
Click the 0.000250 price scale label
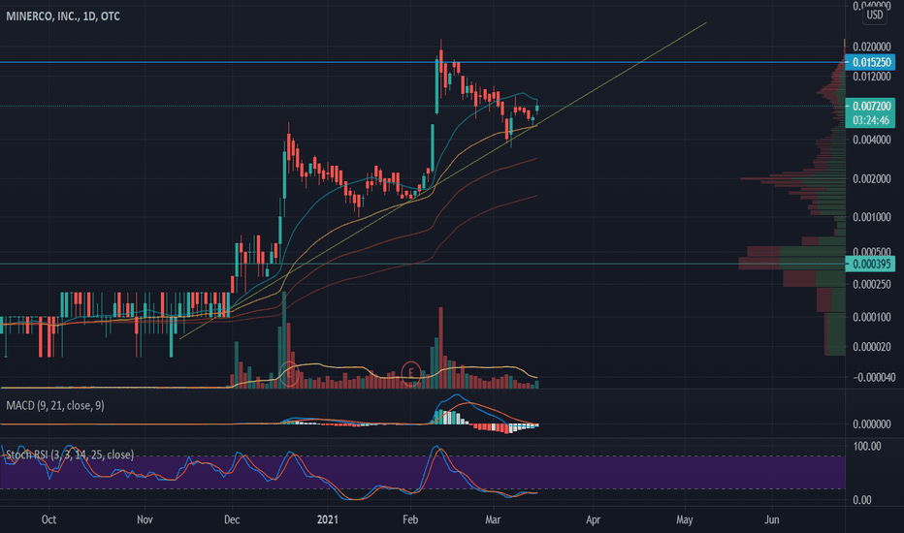(872, 285)
